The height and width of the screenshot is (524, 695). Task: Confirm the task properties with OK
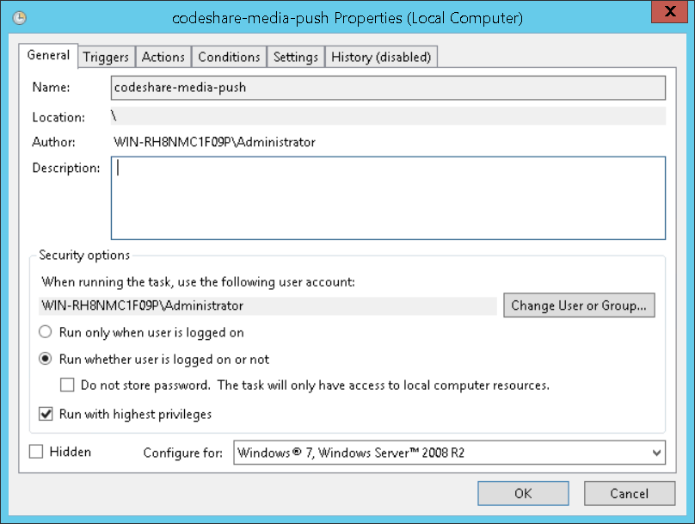click(x=523, y=494)
